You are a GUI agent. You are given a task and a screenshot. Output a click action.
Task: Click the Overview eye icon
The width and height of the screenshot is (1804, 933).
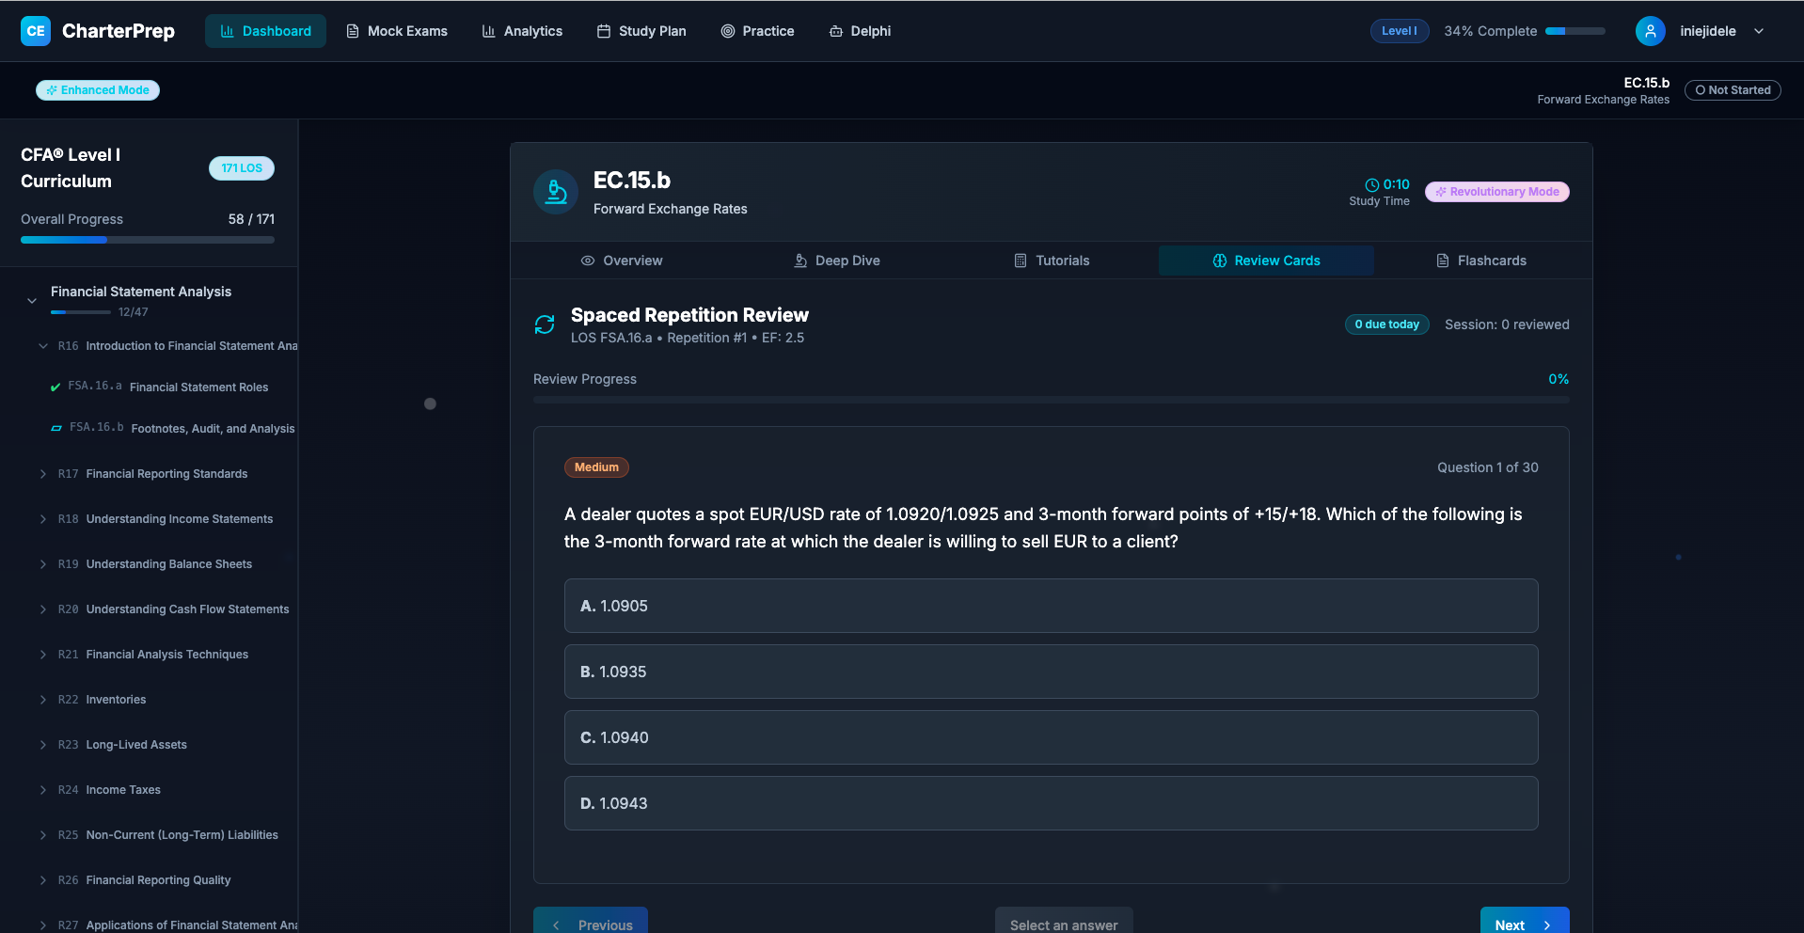[588, 261]
